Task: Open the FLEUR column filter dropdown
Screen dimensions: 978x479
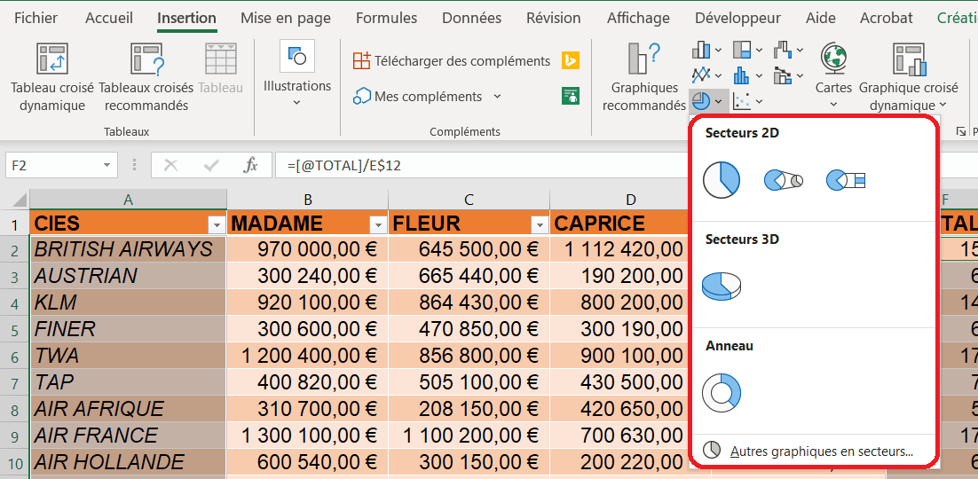Action: pos(539,224)
